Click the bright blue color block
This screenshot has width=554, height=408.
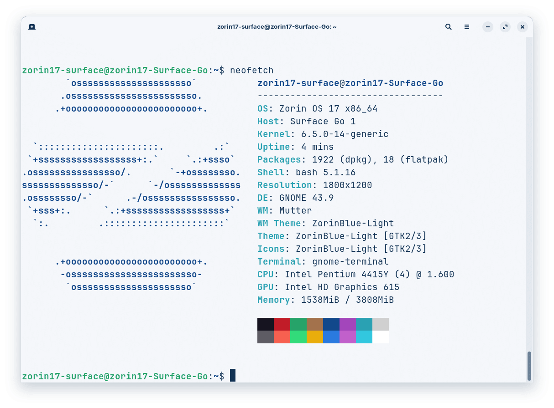click(x=331, y=337)
